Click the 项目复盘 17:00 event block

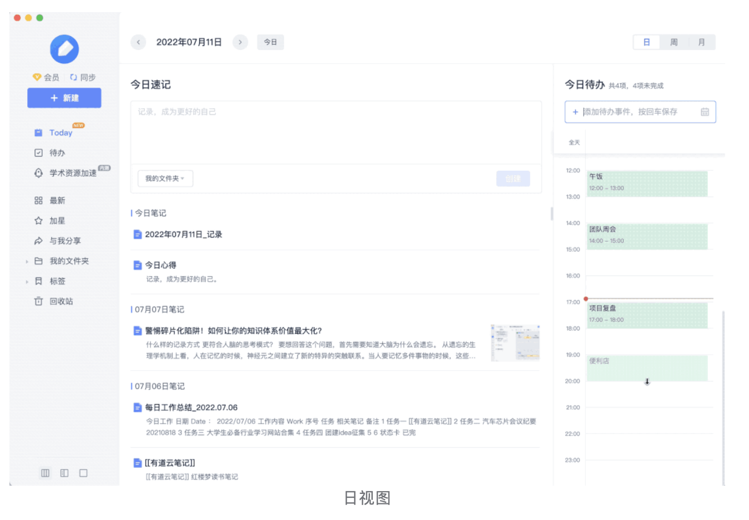point(647,315)
